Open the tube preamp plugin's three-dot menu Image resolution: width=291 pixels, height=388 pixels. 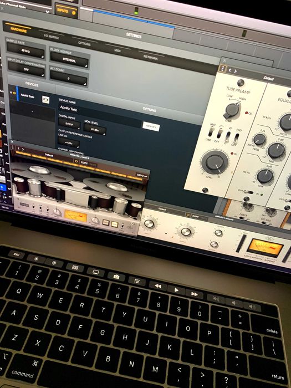pos(223,68)
